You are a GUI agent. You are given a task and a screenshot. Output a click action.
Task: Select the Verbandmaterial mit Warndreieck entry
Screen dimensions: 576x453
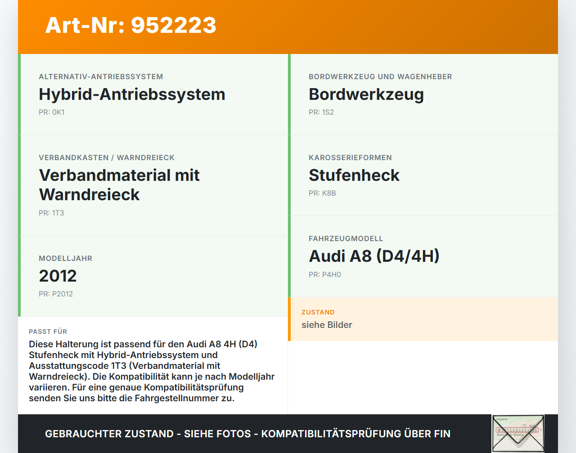tap(119, 184)
